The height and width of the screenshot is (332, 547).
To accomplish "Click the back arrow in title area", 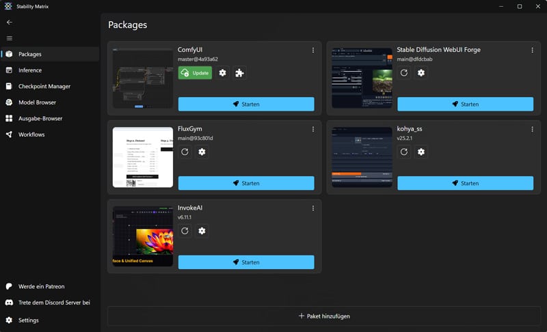I will pyautogui.click(x=10, y=23).
